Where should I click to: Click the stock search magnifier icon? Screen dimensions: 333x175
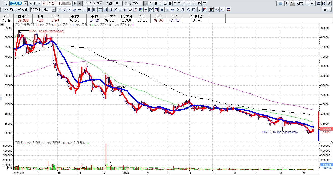(30, 3)
